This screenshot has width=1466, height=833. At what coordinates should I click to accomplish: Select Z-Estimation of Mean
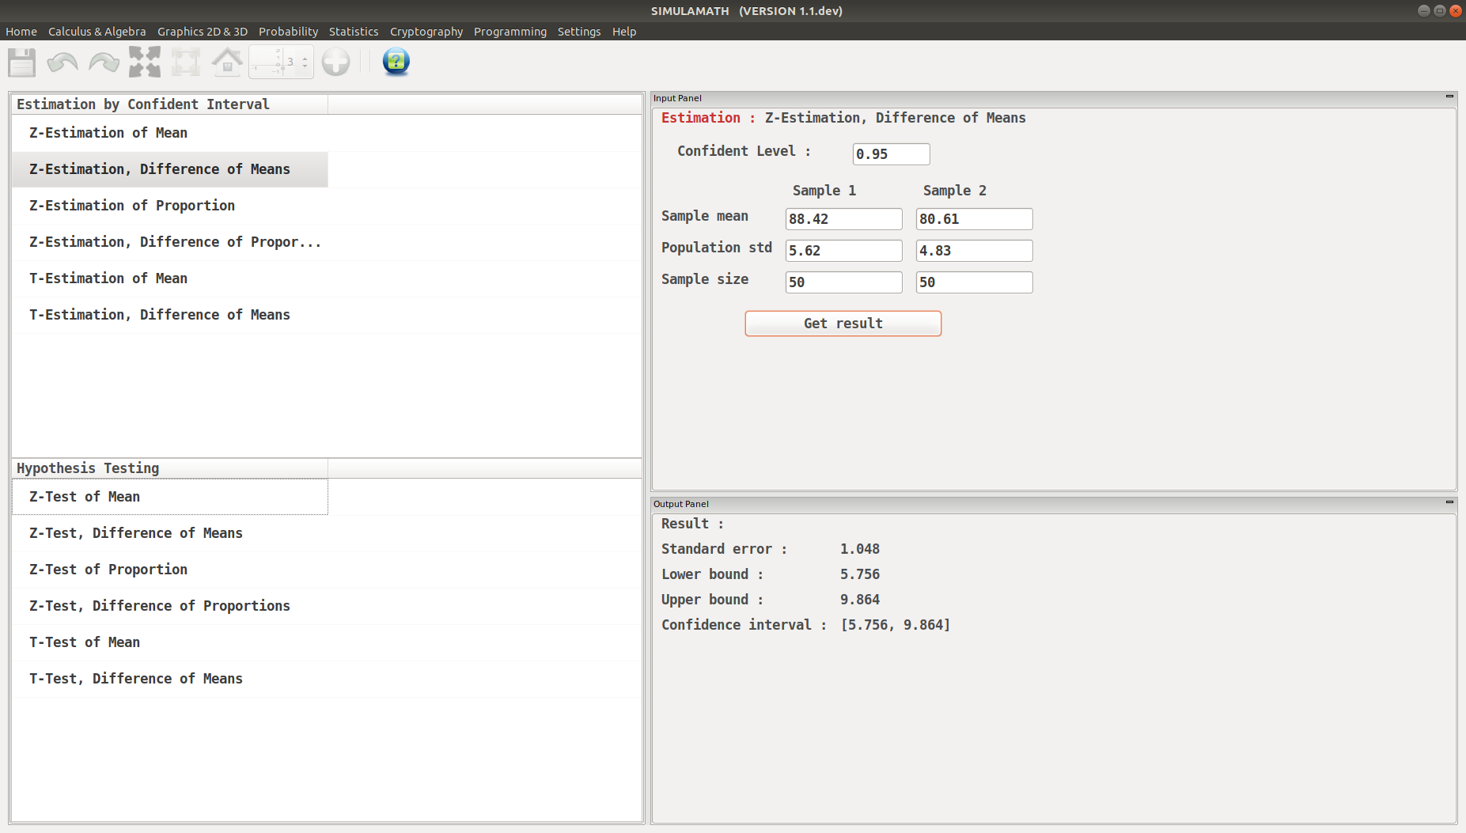pyautogui.click(x=170, y=133)
